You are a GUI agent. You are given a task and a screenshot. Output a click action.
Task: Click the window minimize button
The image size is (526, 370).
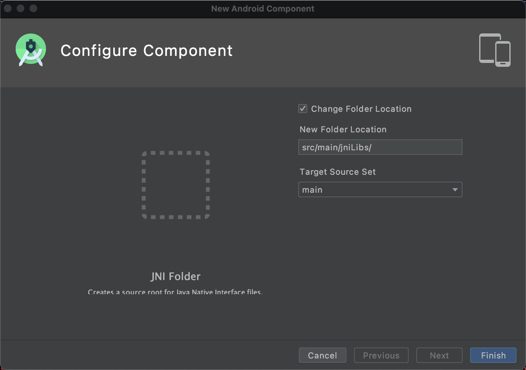pos(21,8)
